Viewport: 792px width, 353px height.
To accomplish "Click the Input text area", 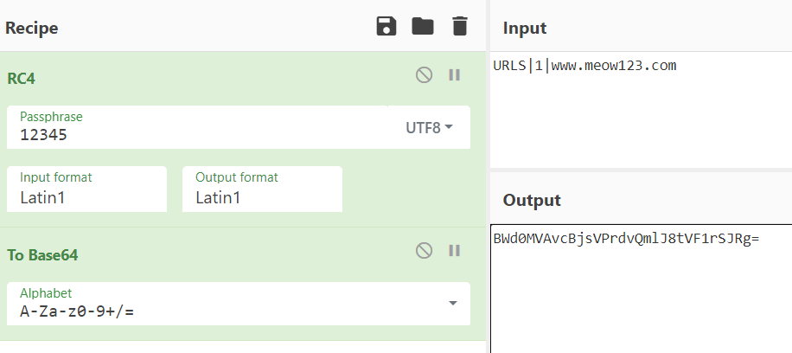I will (x=640, y=112).
